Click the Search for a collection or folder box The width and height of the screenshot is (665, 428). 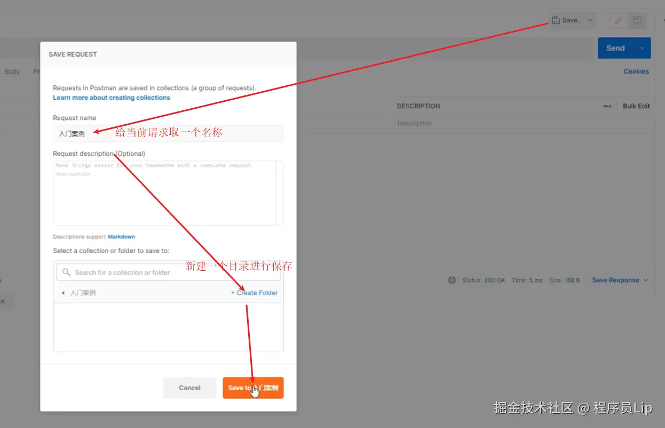tap(168, 272)
